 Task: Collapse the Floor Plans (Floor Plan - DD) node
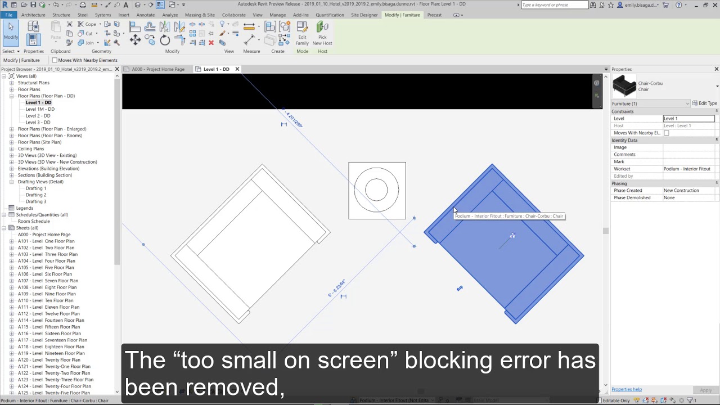tap(12, 96)
